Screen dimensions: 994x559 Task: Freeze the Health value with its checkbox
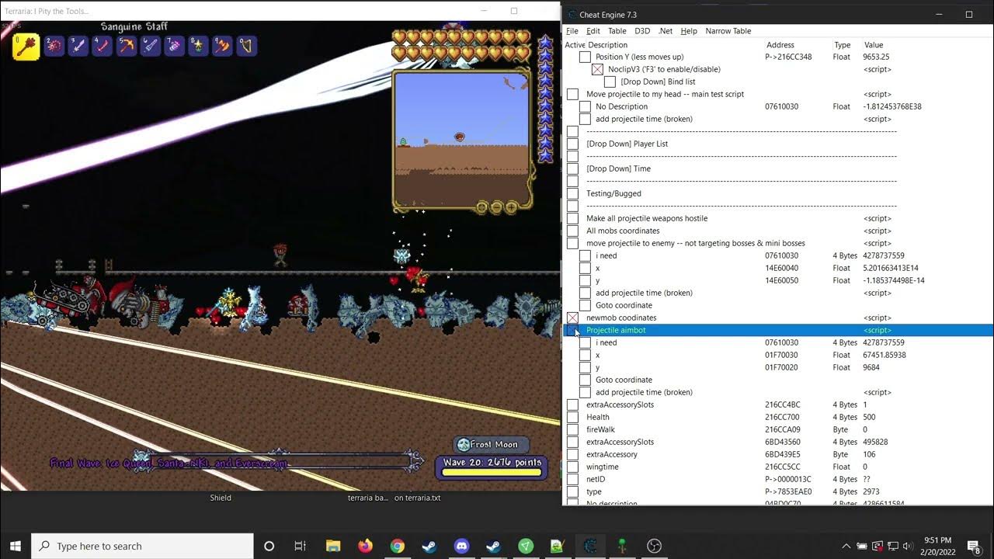click(x=572, y=417)
